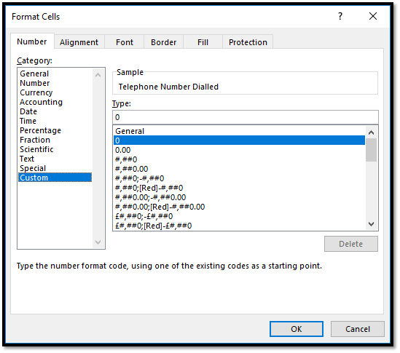The height and width of the screenshot is (353, 400).
Task: Confirm with the OK button
Action: click(x=297, y=329)
